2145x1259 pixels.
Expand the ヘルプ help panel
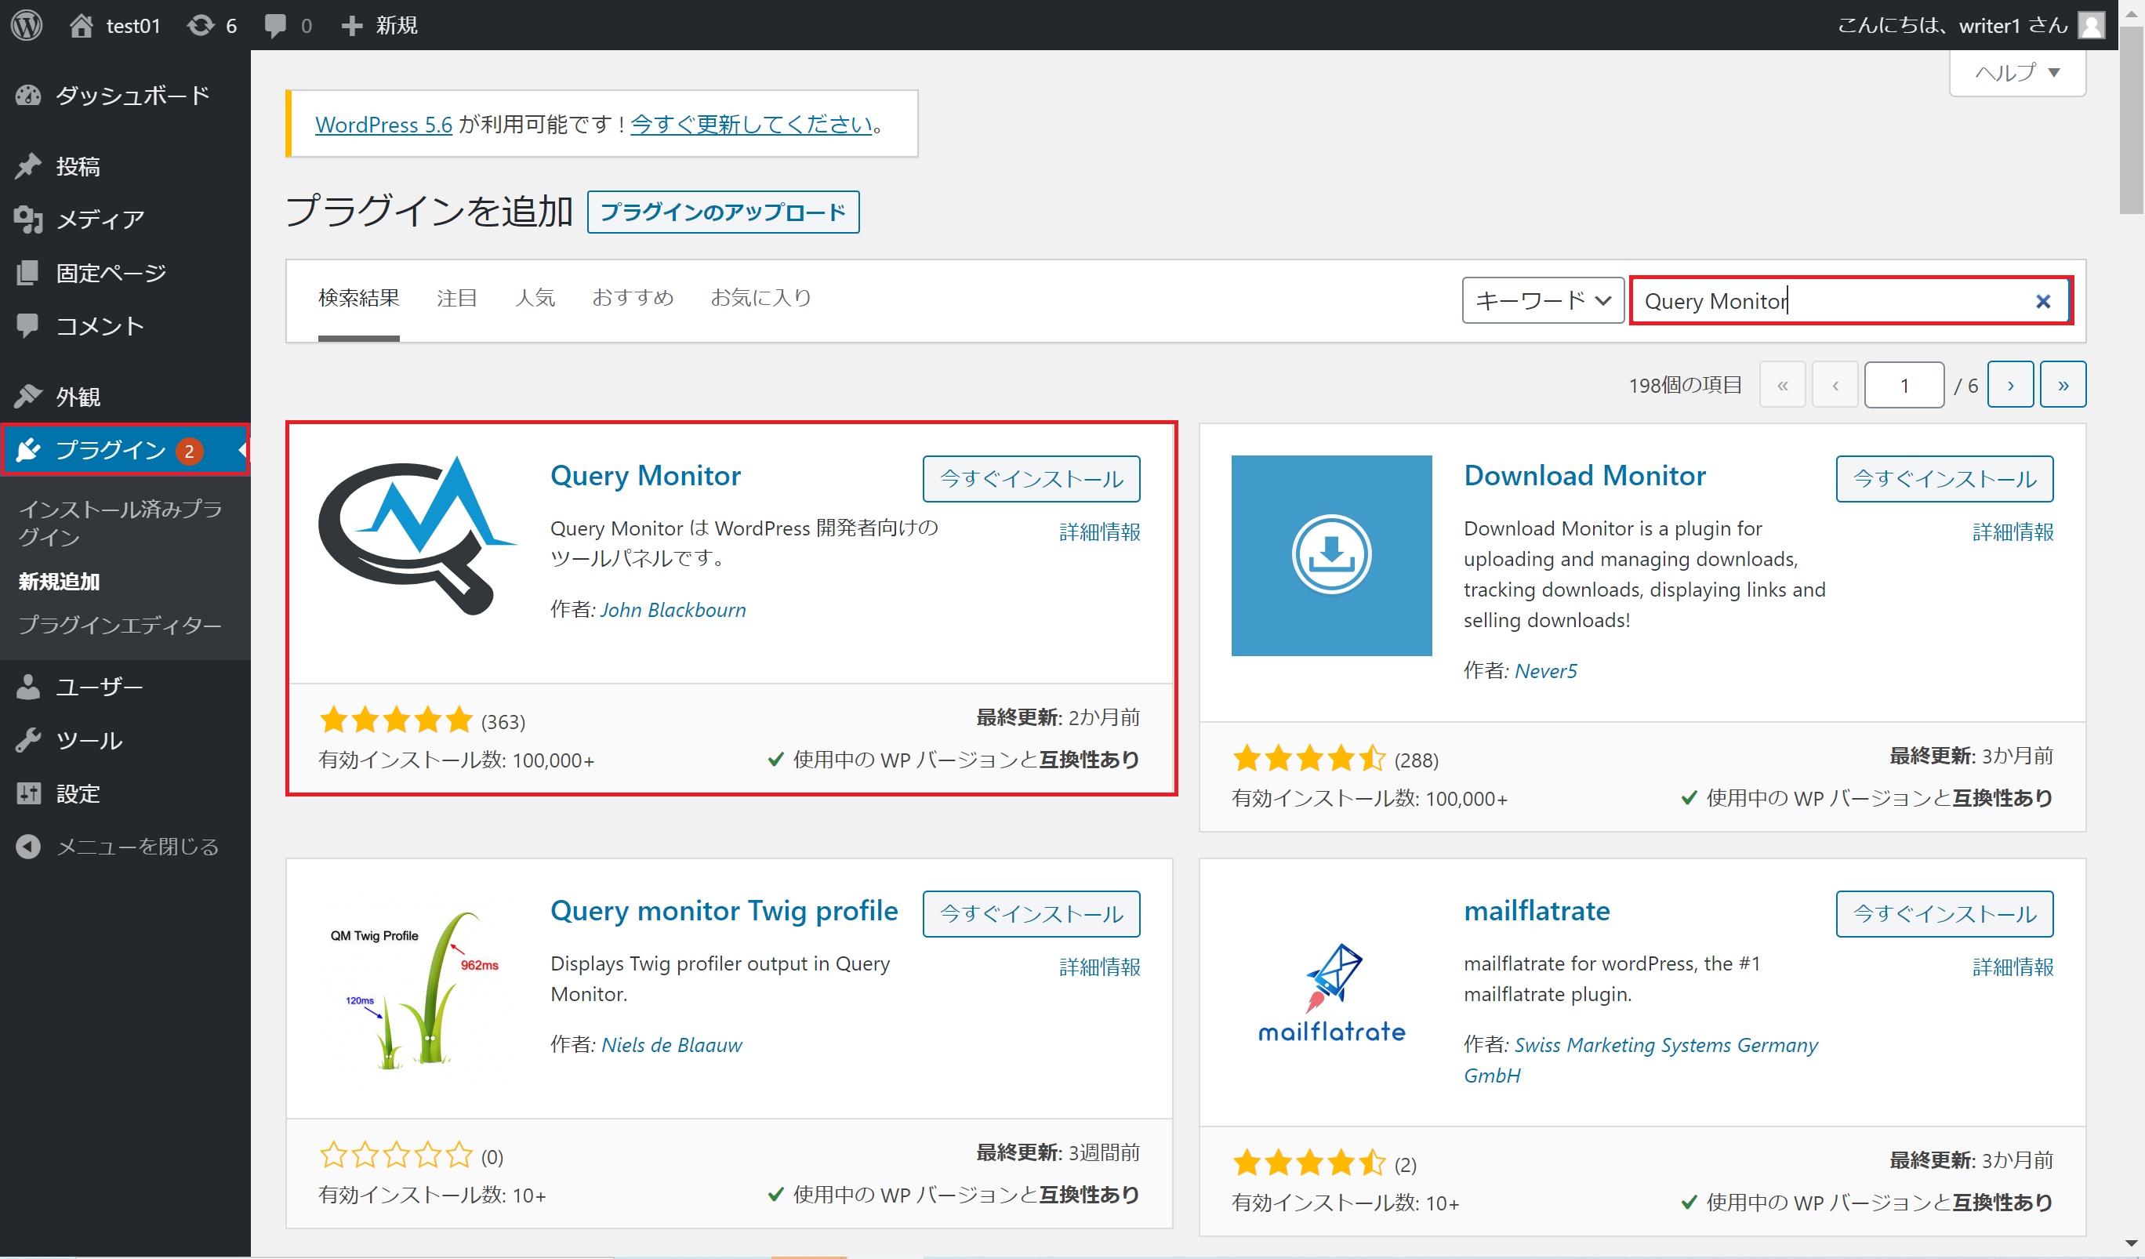click(x=2016, y=73)
